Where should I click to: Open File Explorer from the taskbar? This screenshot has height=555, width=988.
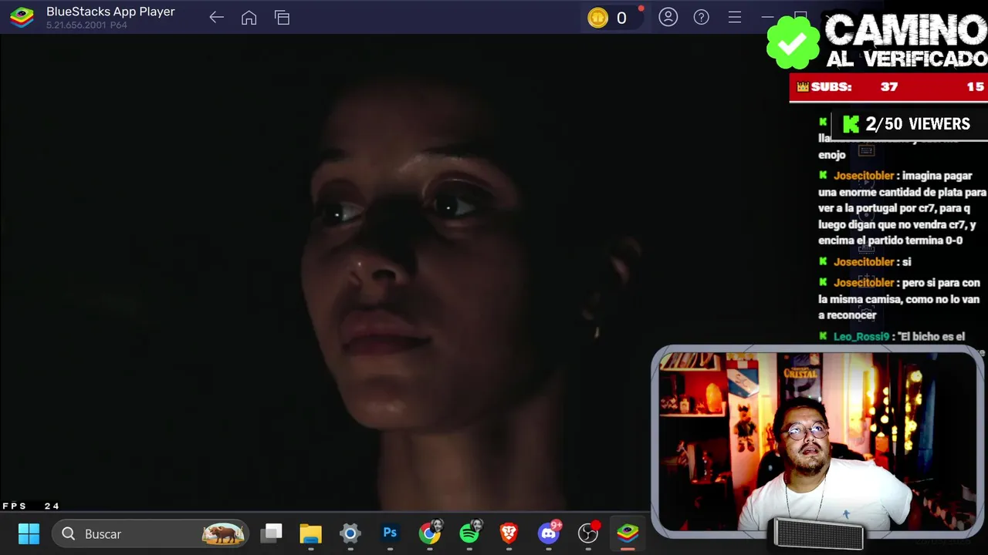point(310,533)
